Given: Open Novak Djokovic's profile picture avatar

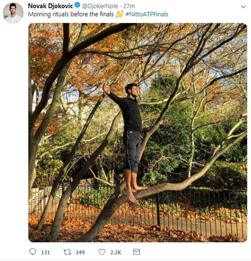Looking at the screenshot, I should coord(13,13).
